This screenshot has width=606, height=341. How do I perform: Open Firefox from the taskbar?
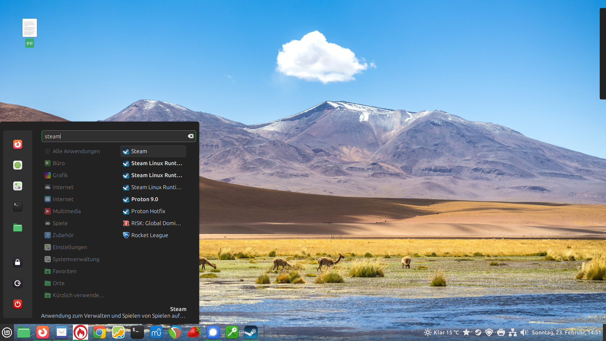(x=43, y=332)
